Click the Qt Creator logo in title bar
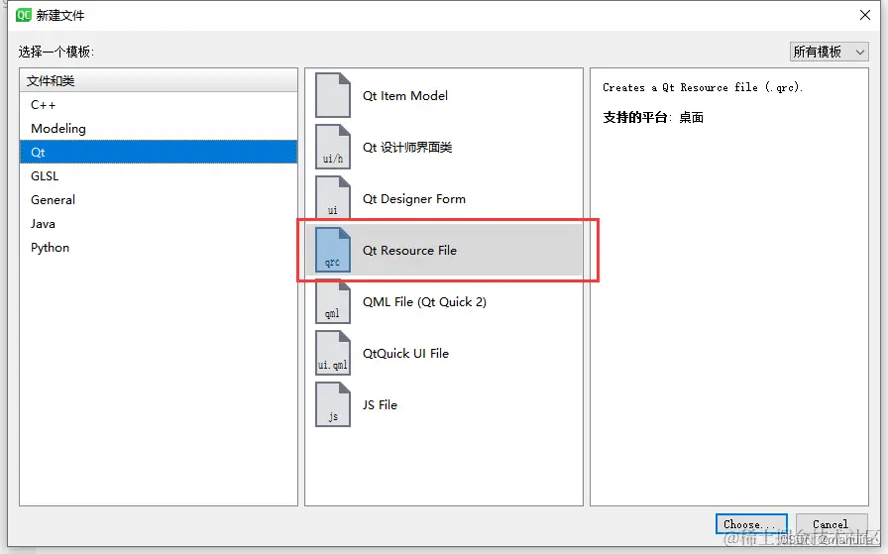Viewport: 888px width, 554px height. (x=23, y=15)
